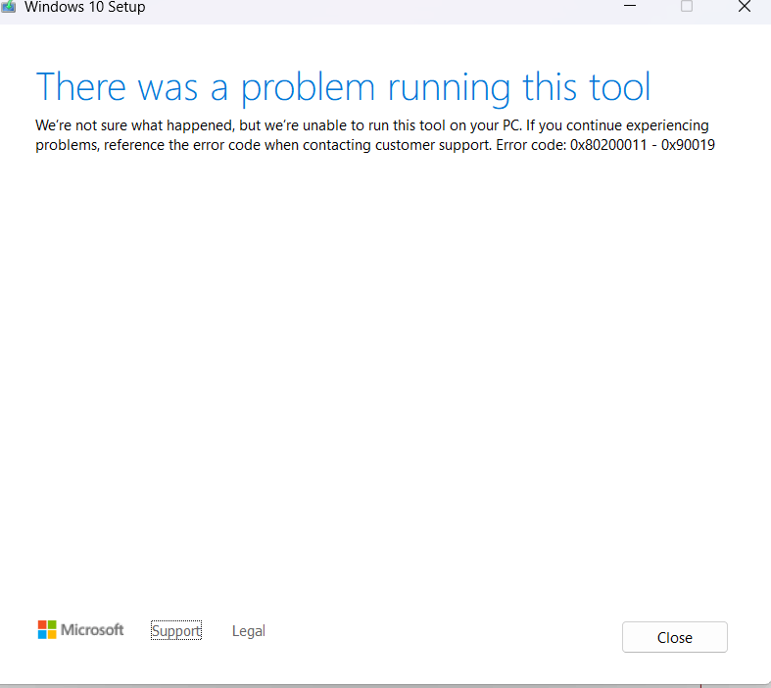
Task: Click the Close button
Action: pyautogui.click(x=674, y=637)
